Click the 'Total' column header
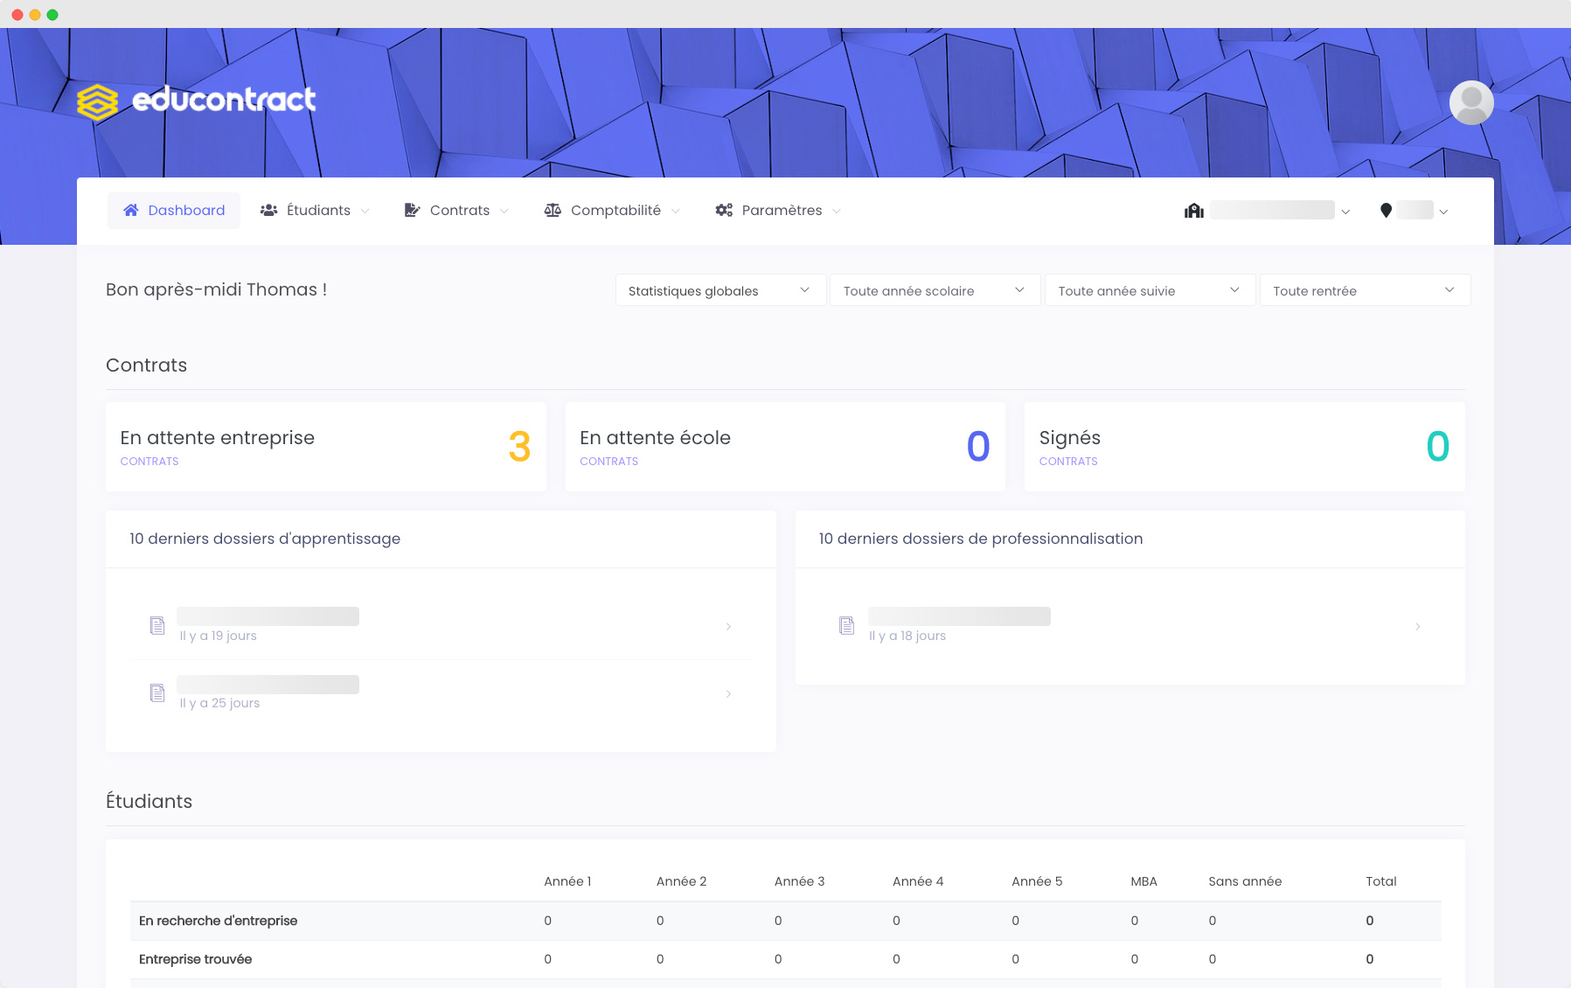The height and width of the screenshot is (988, 1571). click(1381, 881)
